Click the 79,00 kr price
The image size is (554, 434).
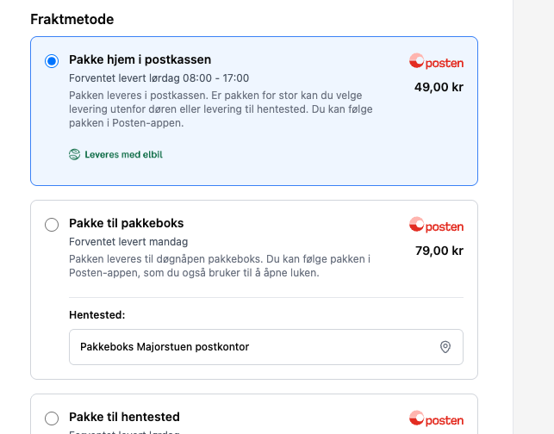click(439, 251)
